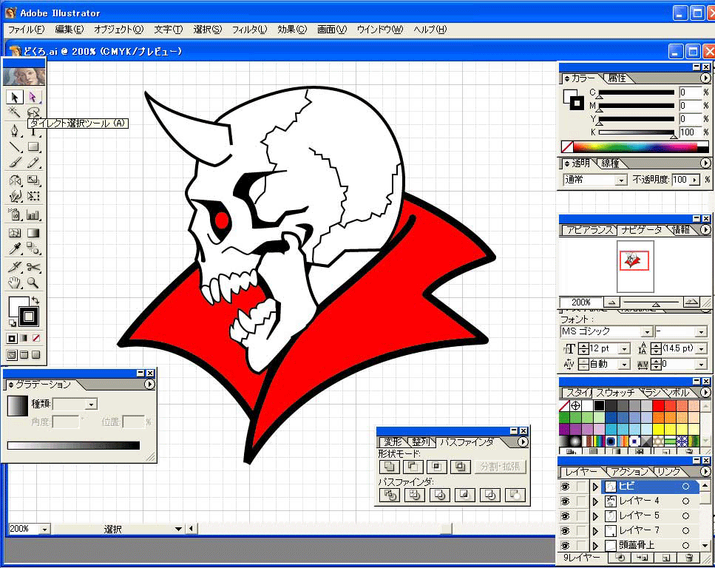Click the Paintbrush tool
The image size is (715, 568).
tap(14, 163)
